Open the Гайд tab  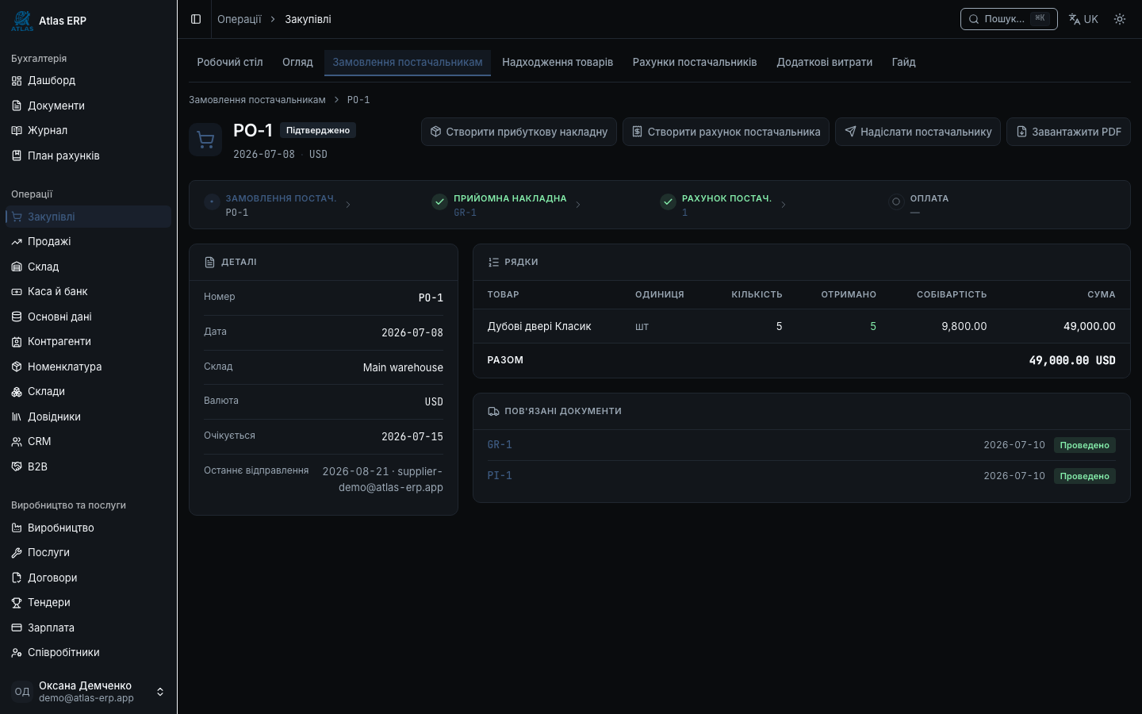(x=903, y=62)
